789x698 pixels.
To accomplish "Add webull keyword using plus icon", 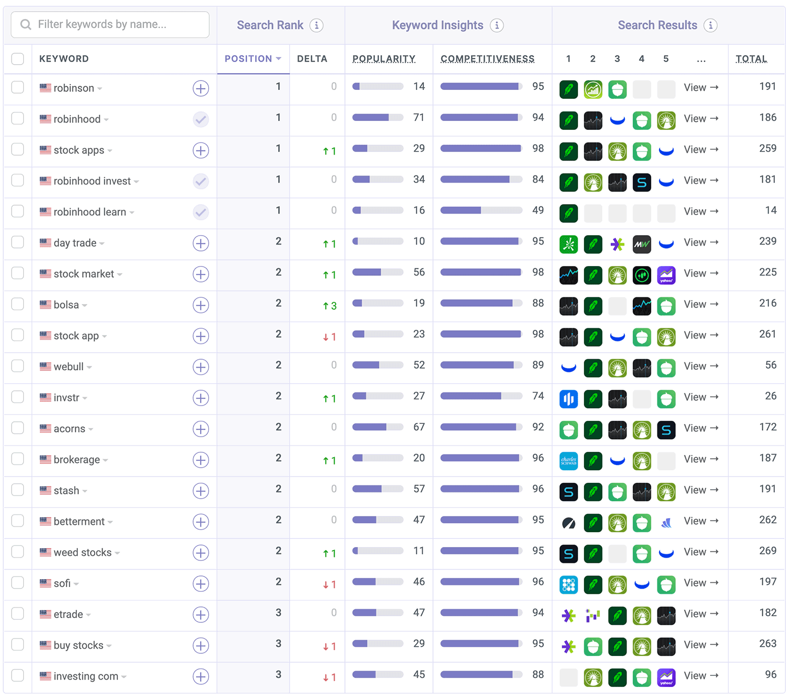I will (200, 367).
